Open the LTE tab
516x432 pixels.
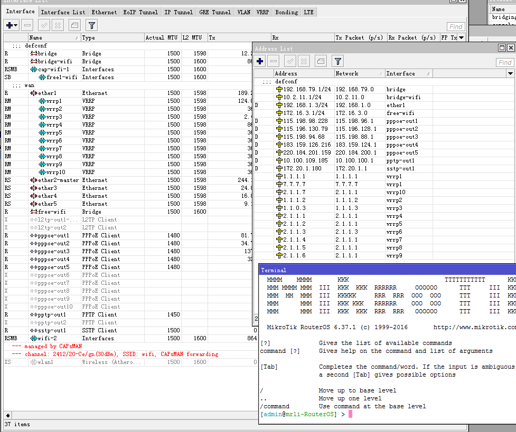coord(308,13)
